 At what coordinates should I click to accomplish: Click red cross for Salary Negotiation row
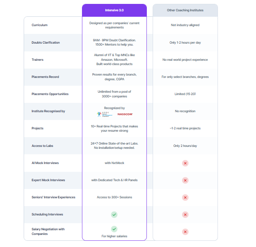pos(185,232)
